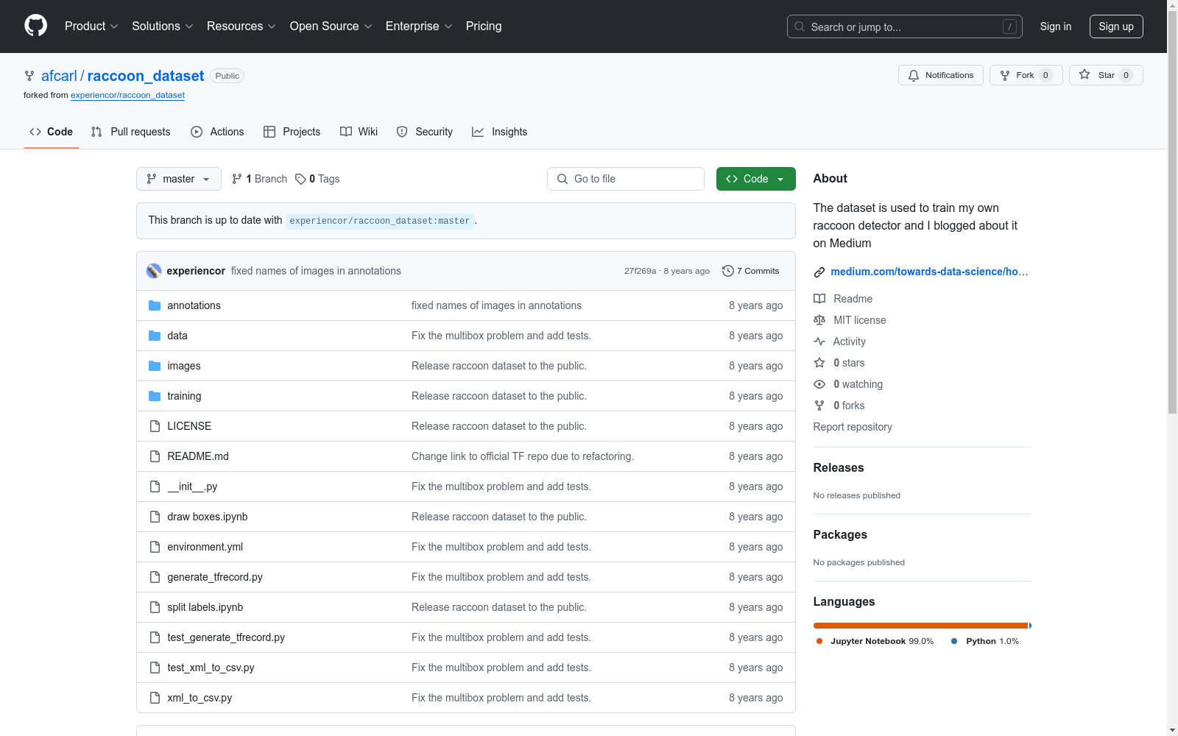Click the environment.yml file icon
Image resolution: width=1178 pixels, height=736 pixels.
click(155, 547)
